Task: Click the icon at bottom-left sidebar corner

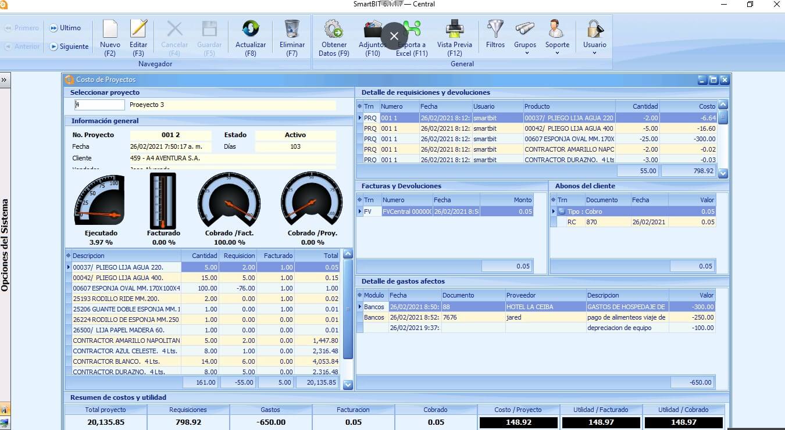Action: tap(5, 423)
